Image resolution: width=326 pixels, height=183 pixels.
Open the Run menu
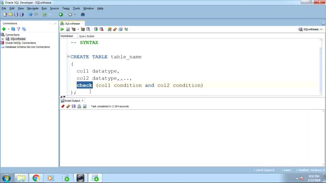click(x=44, y=8)
